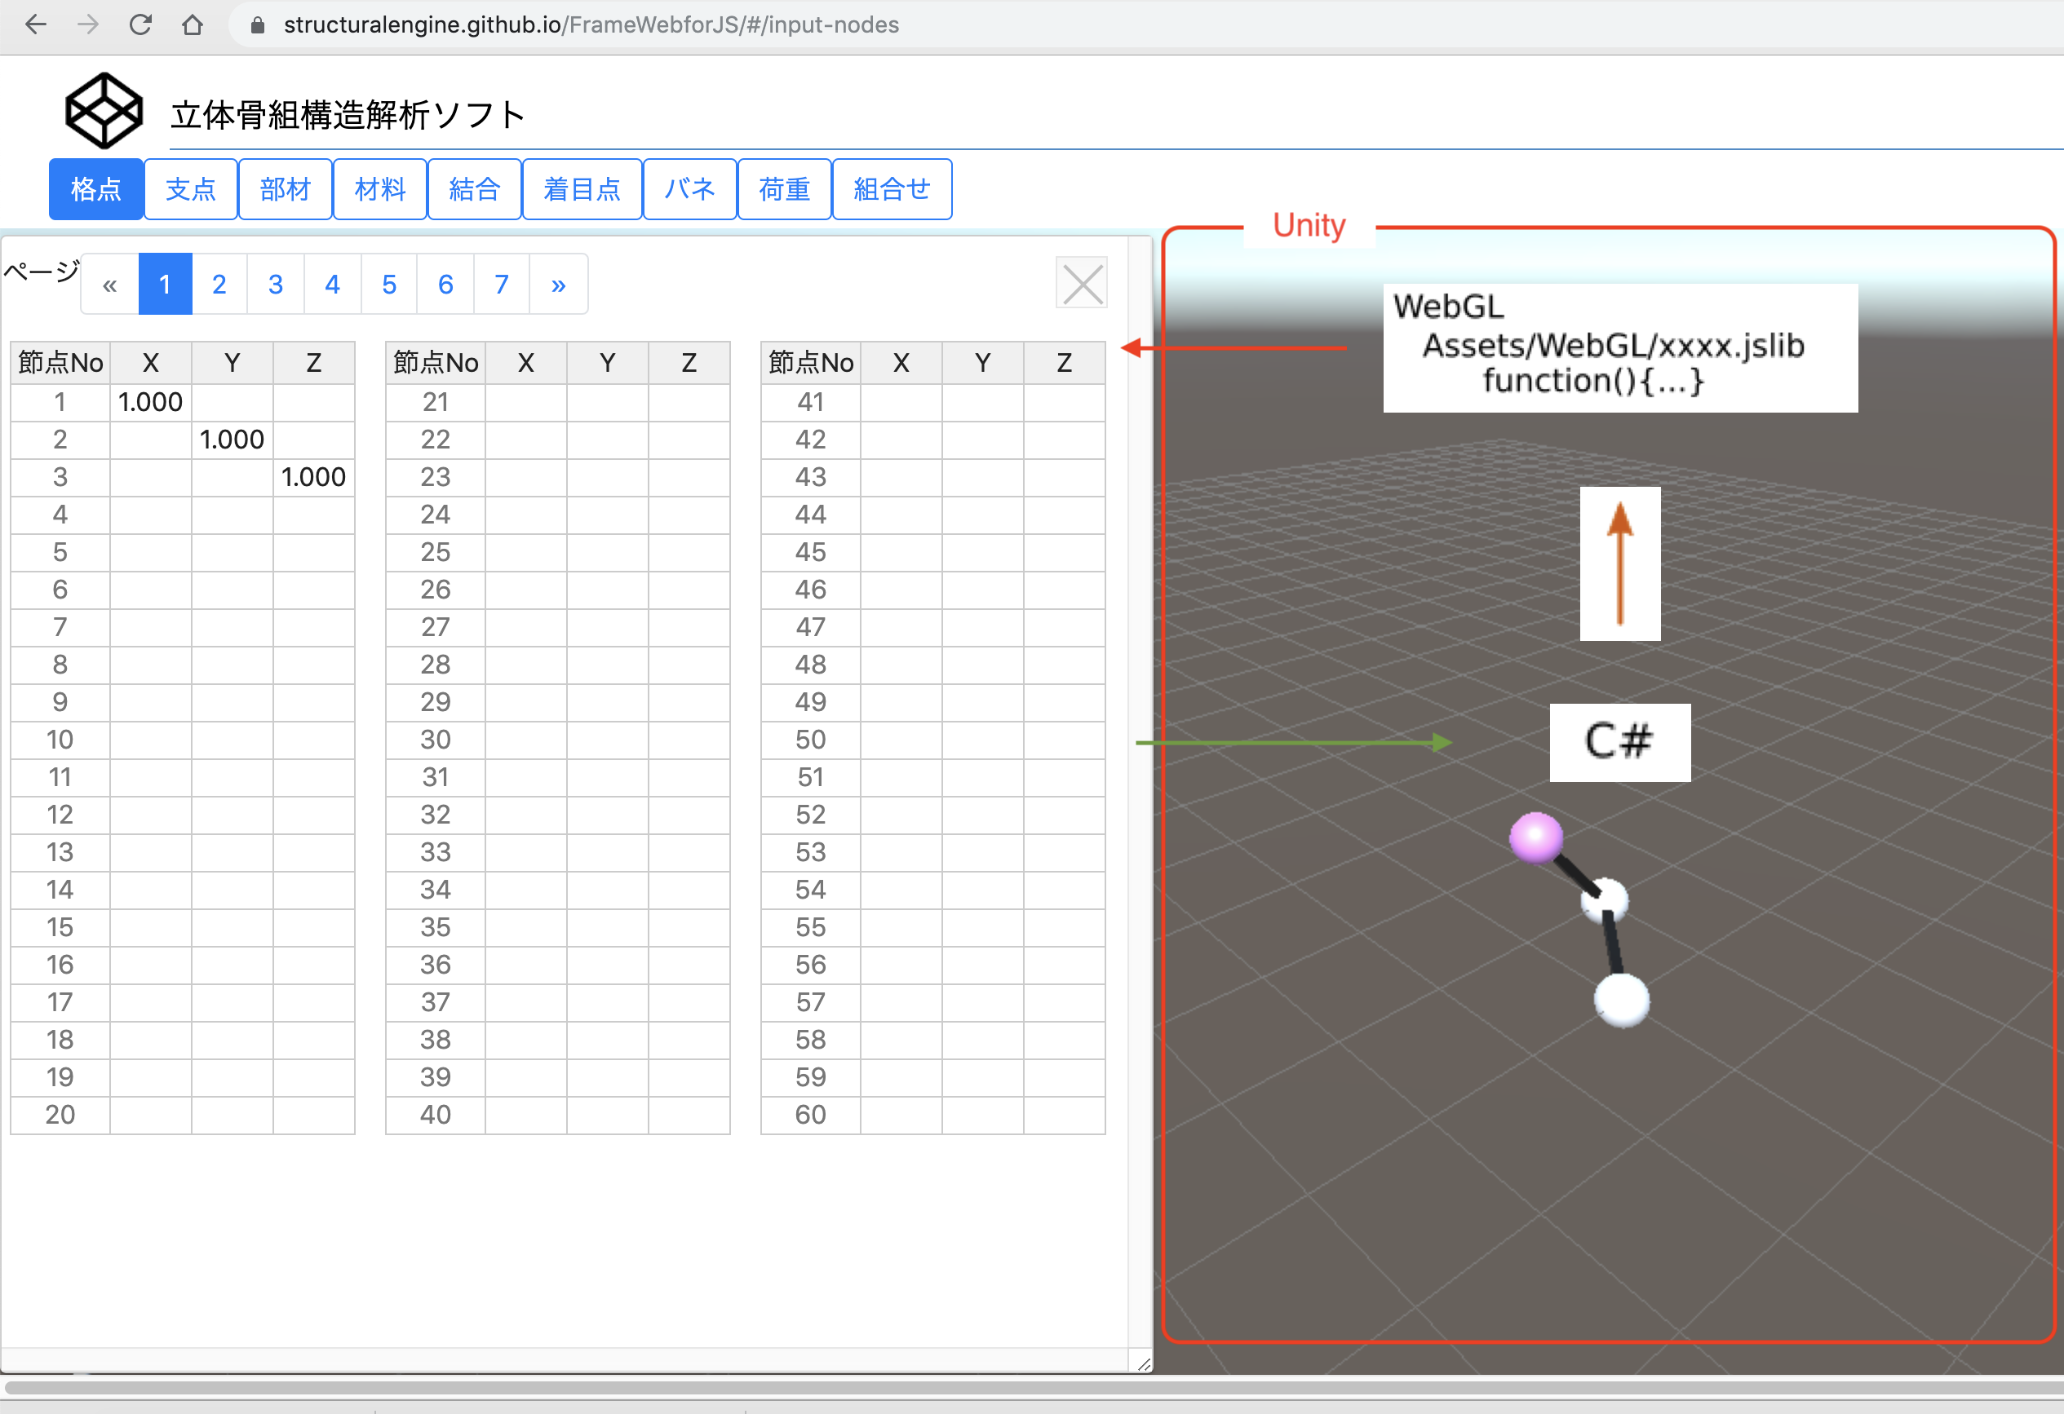Reload the page with the refresh icon
Image resolution: width=2064 pixels, height=1414 pixels.
click(x=140, y=24)
